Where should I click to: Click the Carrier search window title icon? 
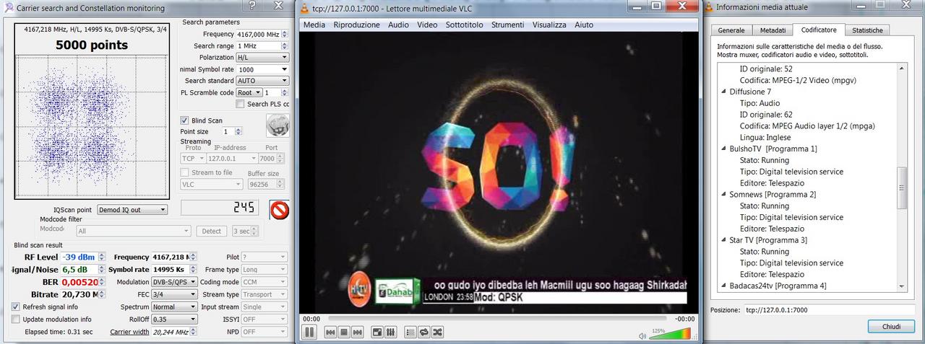click(x=8, y=8)
